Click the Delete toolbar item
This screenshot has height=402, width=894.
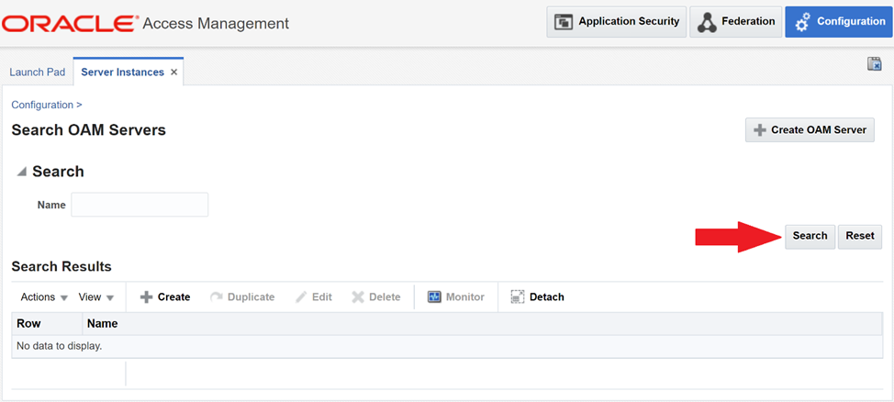[376, 297]
